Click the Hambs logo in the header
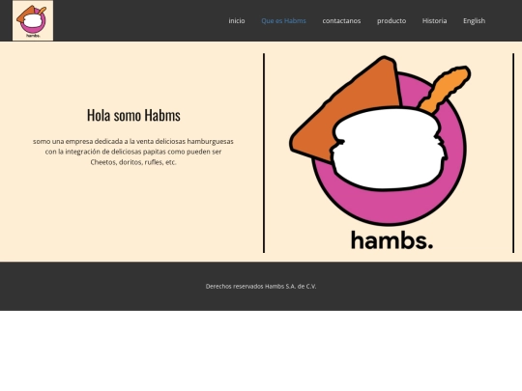 [33, 20]
